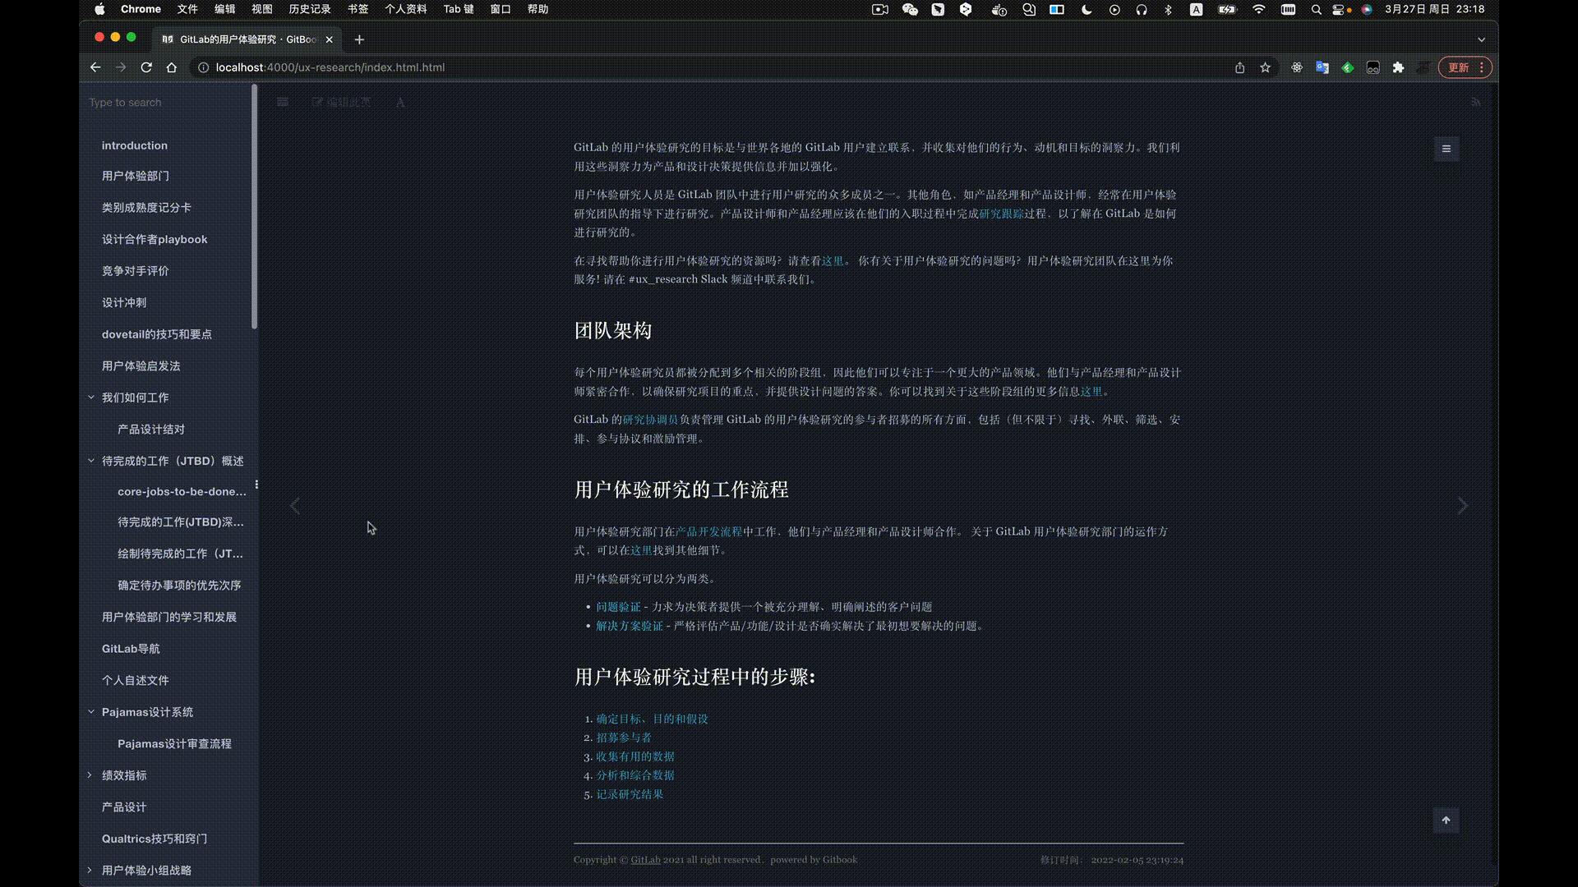Open the 问题验证 link
The image size is (1578, 887).
(618, 607)
